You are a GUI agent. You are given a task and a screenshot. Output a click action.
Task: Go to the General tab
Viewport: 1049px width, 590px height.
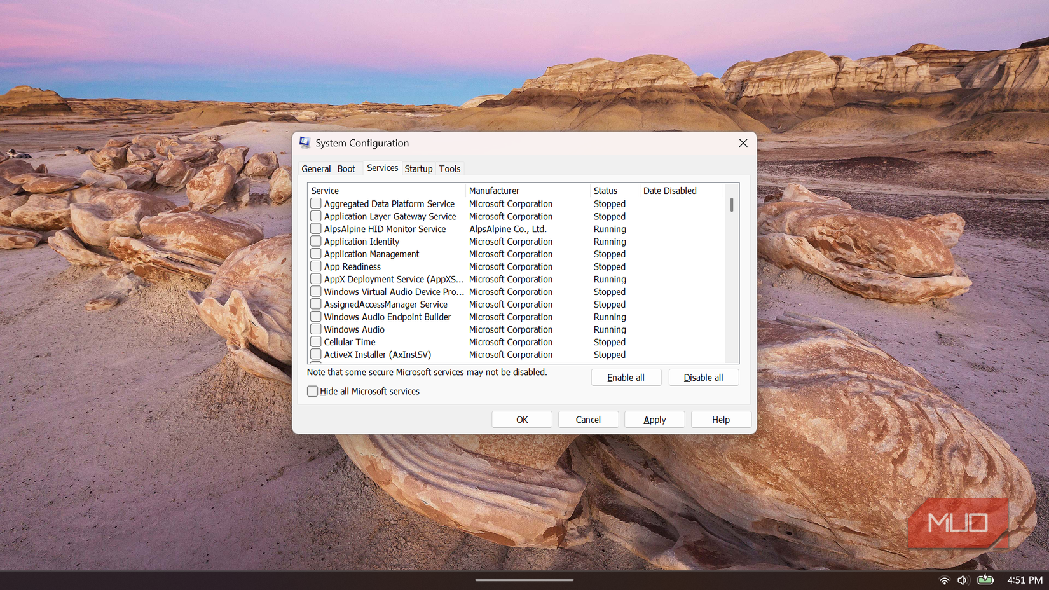click(x=316, y=168)
